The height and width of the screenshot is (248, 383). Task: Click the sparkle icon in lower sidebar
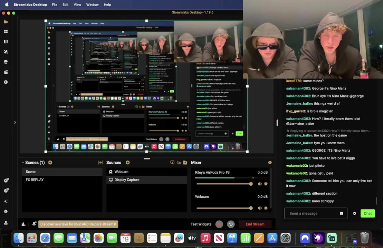point(6,201)
